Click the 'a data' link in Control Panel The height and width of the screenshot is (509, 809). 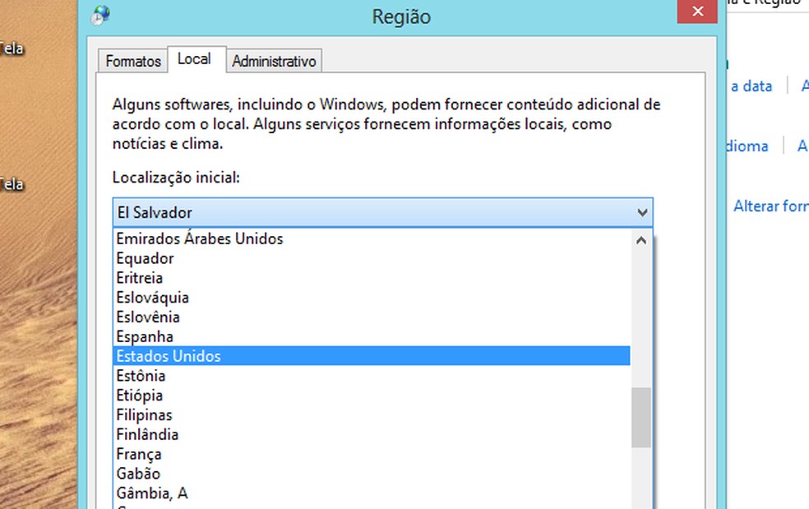pos(751,86)
